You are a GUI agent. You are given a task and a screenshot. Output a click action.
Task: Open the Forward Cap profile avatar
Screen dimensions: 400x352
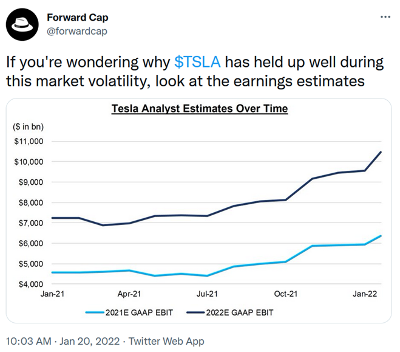19,25
